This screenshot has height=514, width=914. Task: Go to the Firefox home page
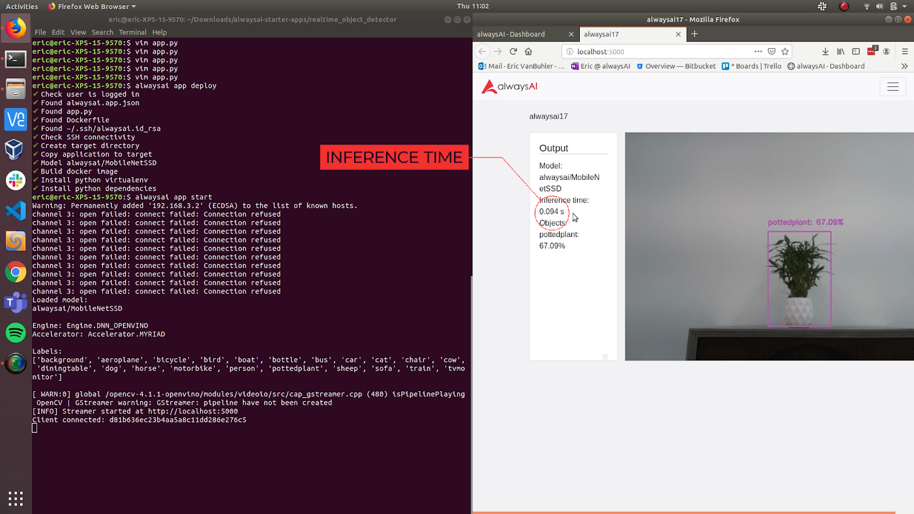click(x=528, y=51)
